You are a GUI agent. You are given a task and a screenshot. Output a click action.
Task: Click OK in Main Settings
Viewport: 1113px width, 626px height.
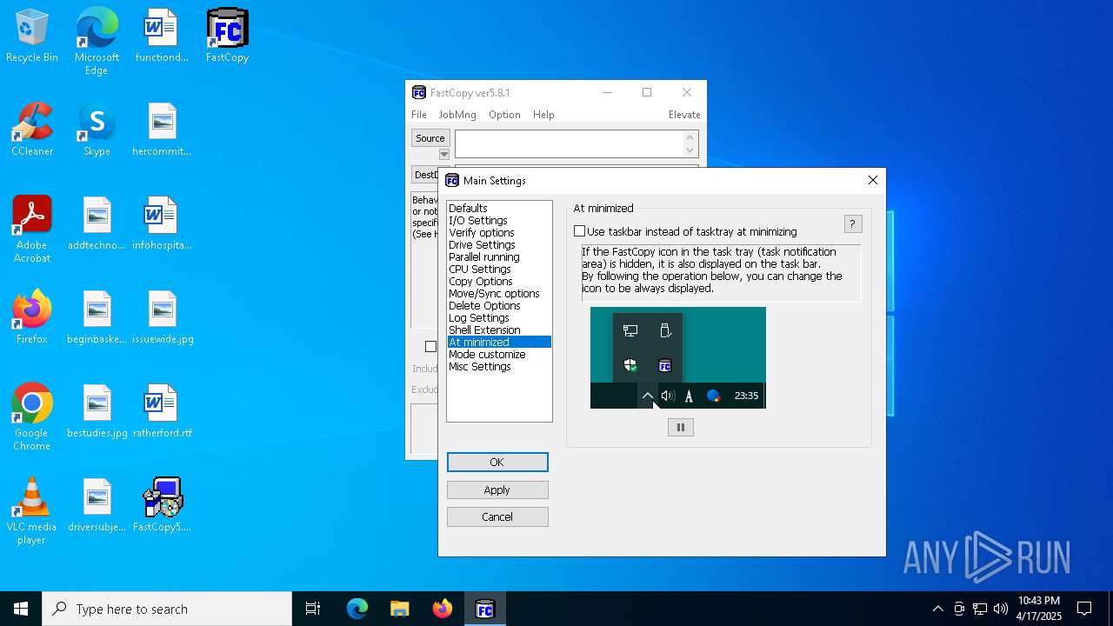pyautogui.click(x=497, y=463)
